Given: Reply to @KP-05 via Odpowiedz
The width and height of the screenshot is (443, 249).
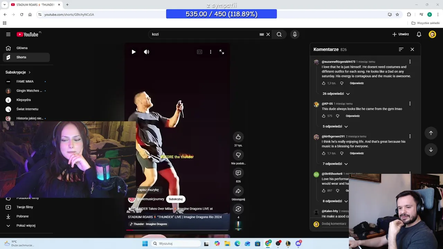Looking at the screenshot, I should click(353, 116).
